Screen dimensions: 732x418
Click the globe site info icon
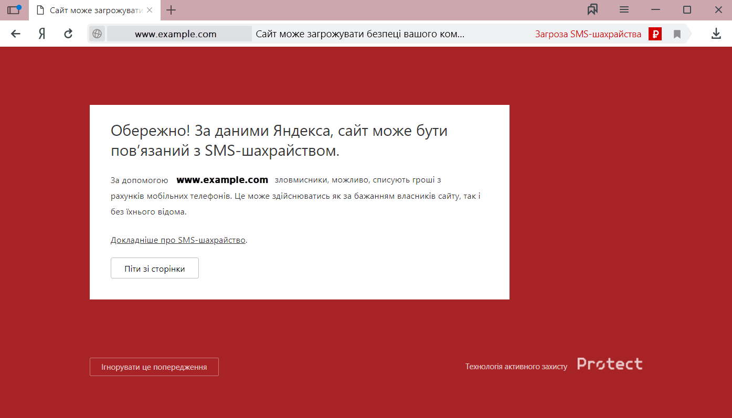pos(97,34)
